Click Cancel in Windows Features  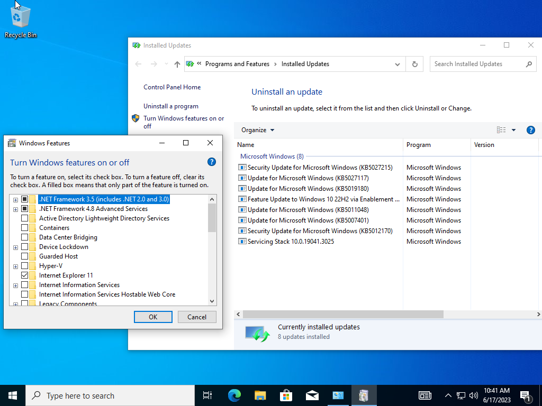point(197,317)
